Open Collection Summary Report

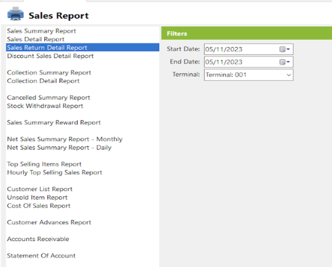(49, 72)
